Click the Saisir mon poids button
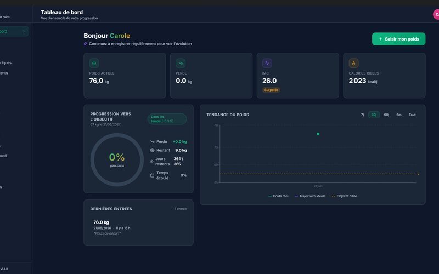The width and height of the screenshot is (439, 274). (x=398, y=39)
